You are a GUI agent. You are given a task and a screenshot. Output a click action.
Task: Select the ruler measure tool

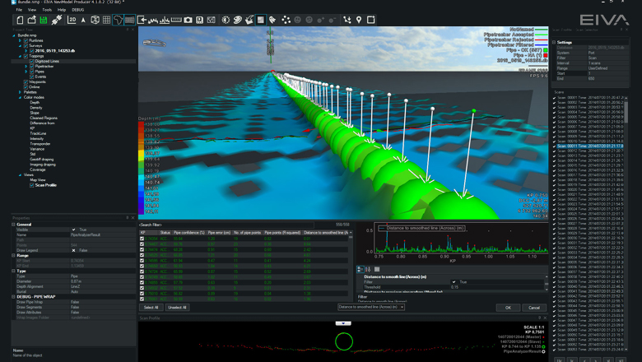(176, 20)
